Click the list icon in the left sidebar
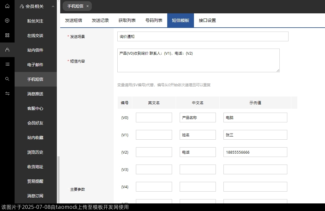This screenshot has width=325, height=211. 7,64
